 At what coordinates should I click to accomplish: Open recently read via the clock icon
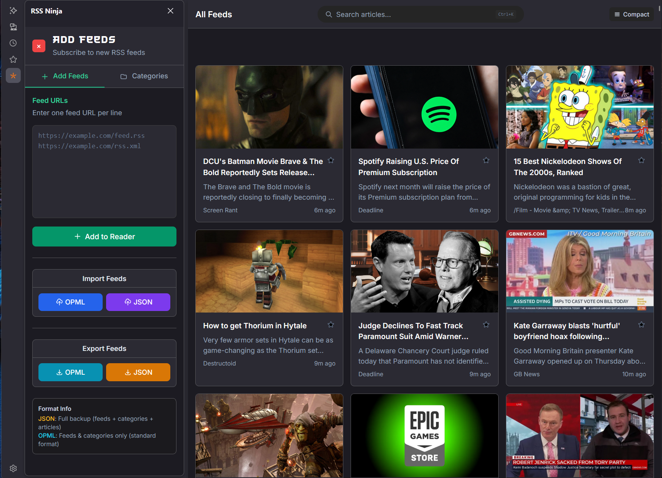pyautogui.click(x=13, y=43)
